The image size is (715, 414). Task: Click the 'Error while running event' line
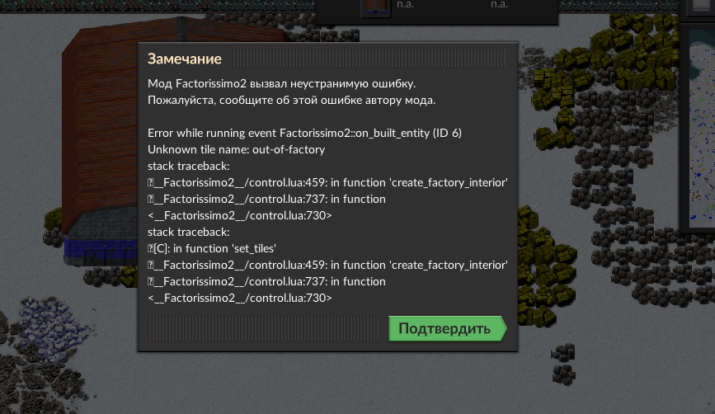pyautogui.click(x=304, y=133)
